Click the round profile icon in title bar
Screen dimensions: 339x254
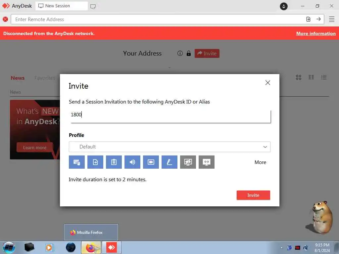[284, 6]
